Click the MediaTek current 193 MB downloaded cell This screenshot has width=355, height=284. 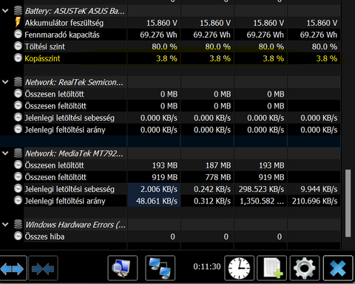point(154,165)
